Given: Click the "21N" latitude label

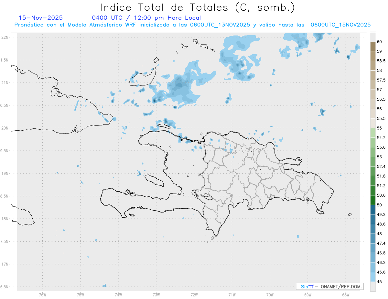Looking at the screenshot, I should [x=5, y=83].
